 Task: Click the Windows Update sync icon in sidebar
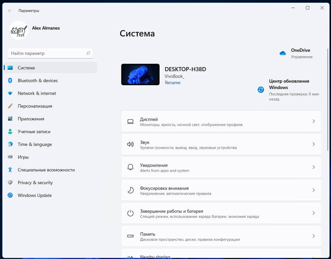pyautogui.click(x=10, y=195)
